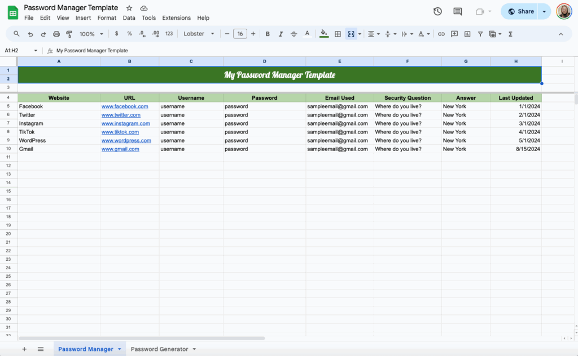Screen dimensions: 578x356
Task: Select the paint format tool
Action: point(69,33)
